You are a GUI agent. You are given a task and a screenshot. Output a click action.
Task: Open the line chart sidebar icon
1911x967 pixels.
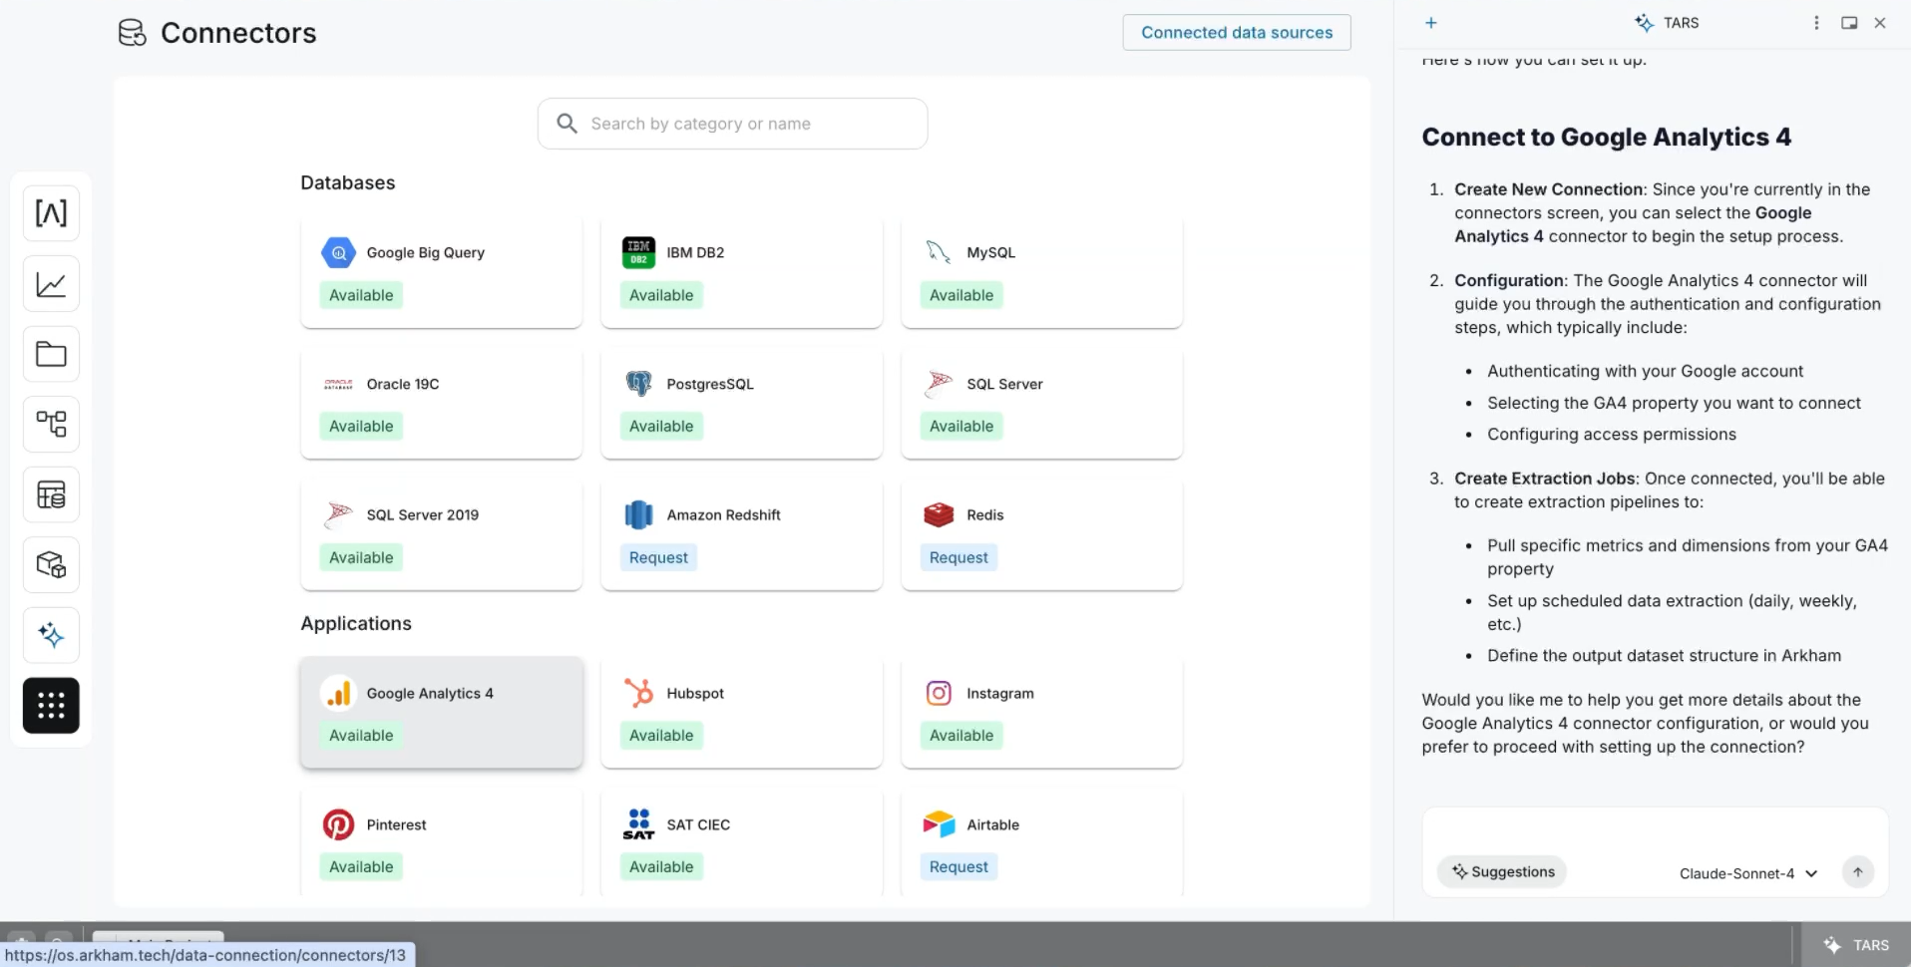(x=51, y=284)
